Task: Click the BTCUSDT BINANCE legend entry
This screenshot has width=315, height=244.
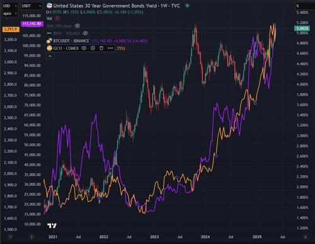Action: click(x=71, y=41)
